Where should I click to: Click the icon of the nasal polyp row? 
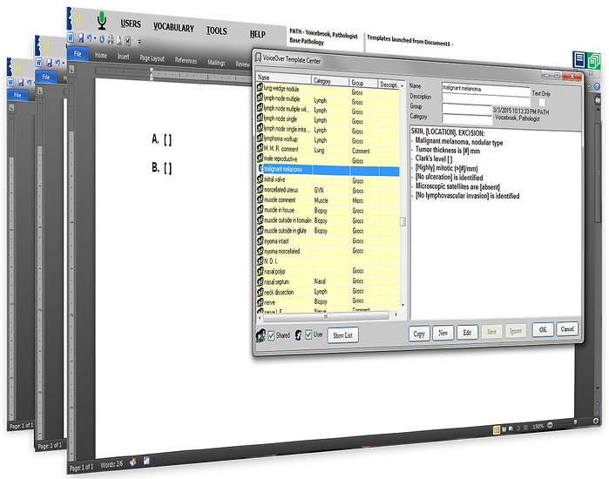tap(261, 271)
